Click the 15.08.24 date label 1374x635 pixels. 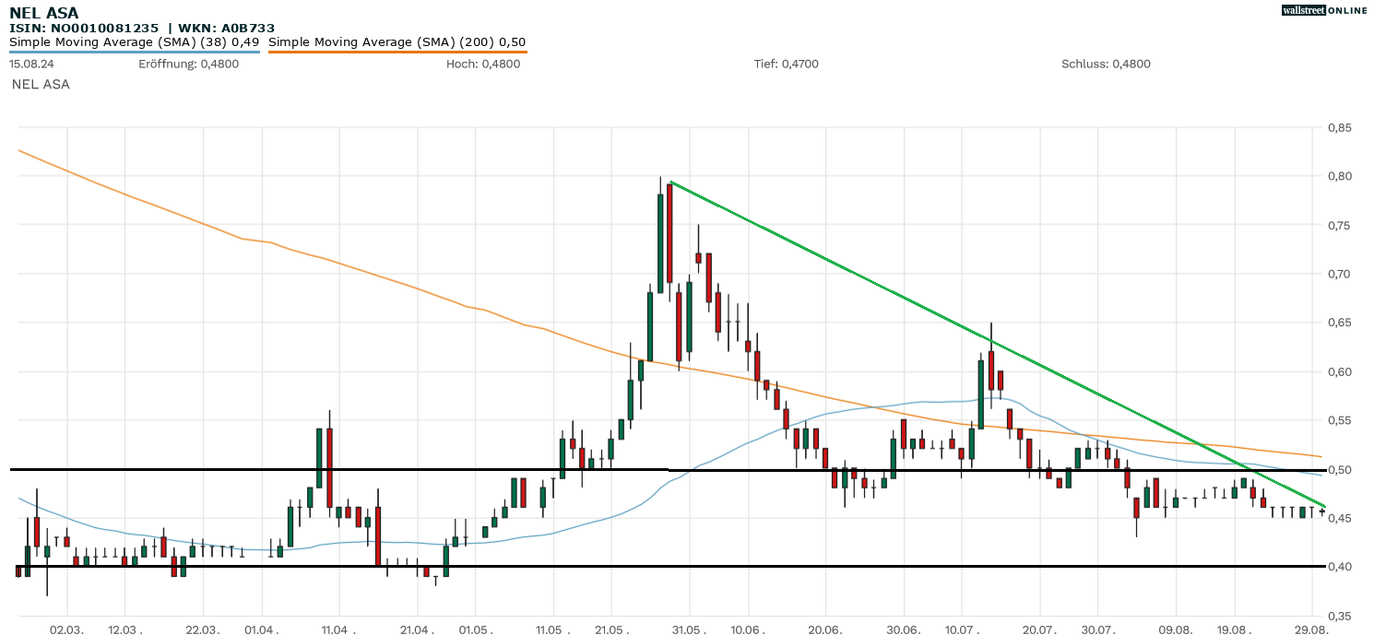(30, 65)
